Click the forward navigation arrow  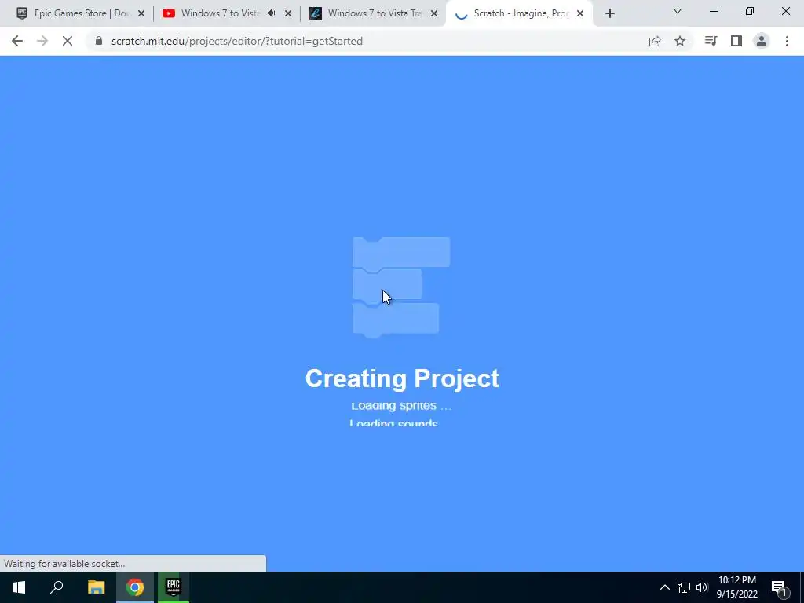42,41
